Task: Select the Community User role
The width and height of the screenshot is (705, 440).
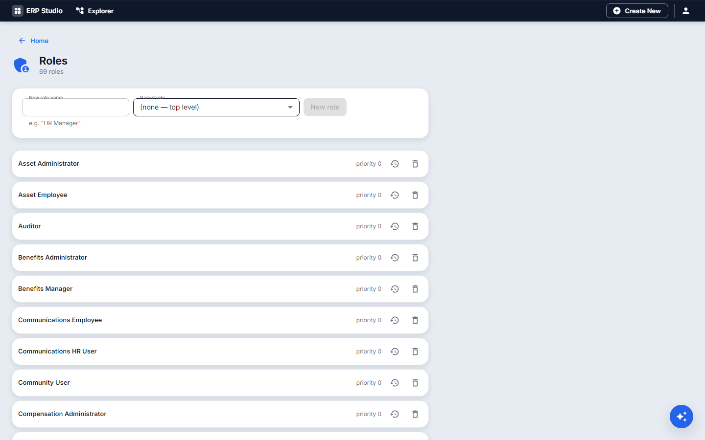Action: click(220, 383)
